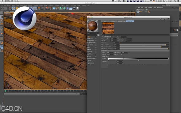Open the Layout dropdown at top right
Screen dimensions: 181x113
pos(172,5)
